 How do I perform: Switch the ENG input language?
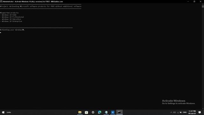[x=185, y=112]
